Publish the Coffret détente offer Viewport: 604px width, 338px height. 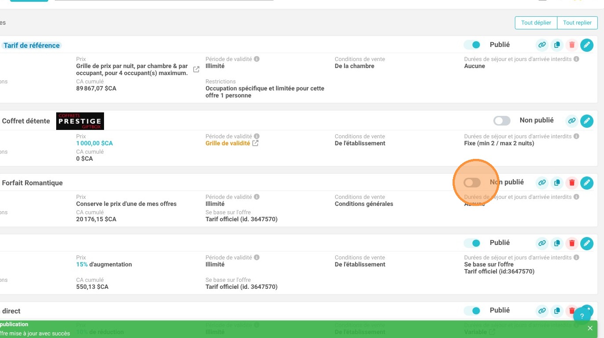coord(502,121)
